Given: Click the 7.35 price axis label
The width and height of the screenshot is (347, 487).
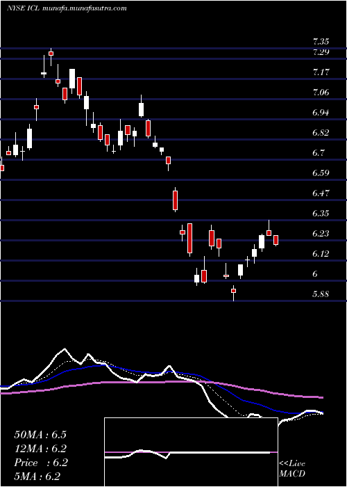Looking at the screenshot, I should (321, 42).
